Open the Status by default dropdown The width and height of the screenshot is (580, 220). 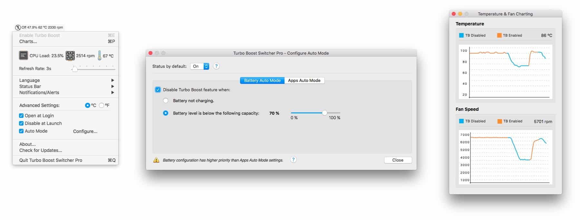pyautogui.click(x=200, y=66)
